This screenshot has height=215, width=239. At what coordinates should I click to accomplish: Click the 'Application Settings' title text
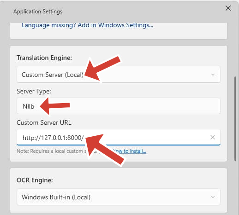[x=38, y=12]
